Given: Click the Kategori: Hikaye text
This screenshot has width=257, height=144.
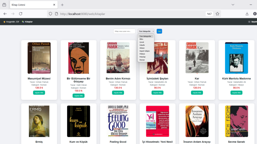Looking at the screenshot, I should (236, 85).
